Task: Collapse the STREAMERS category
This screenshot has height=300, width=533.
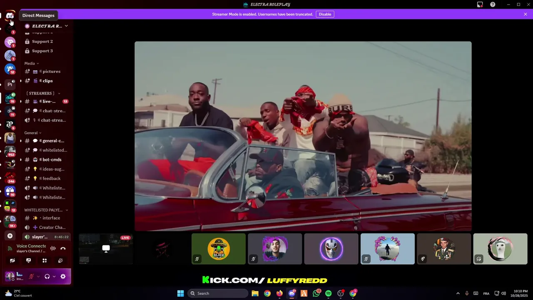Action: tap(43, 93)
